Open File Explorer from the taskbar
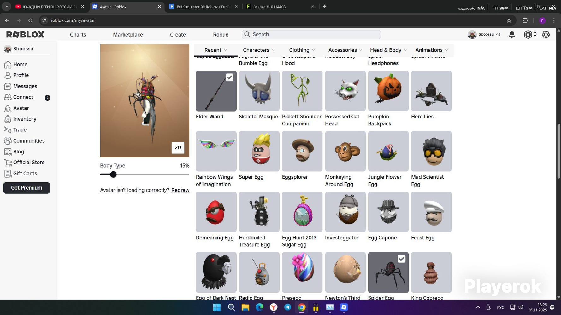The image size is (561, 315). coord(245,307)
